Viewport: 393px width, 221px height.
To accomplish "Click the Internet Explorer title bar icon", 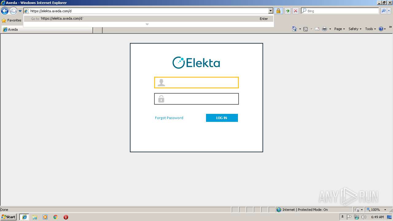I will point(3,3).
